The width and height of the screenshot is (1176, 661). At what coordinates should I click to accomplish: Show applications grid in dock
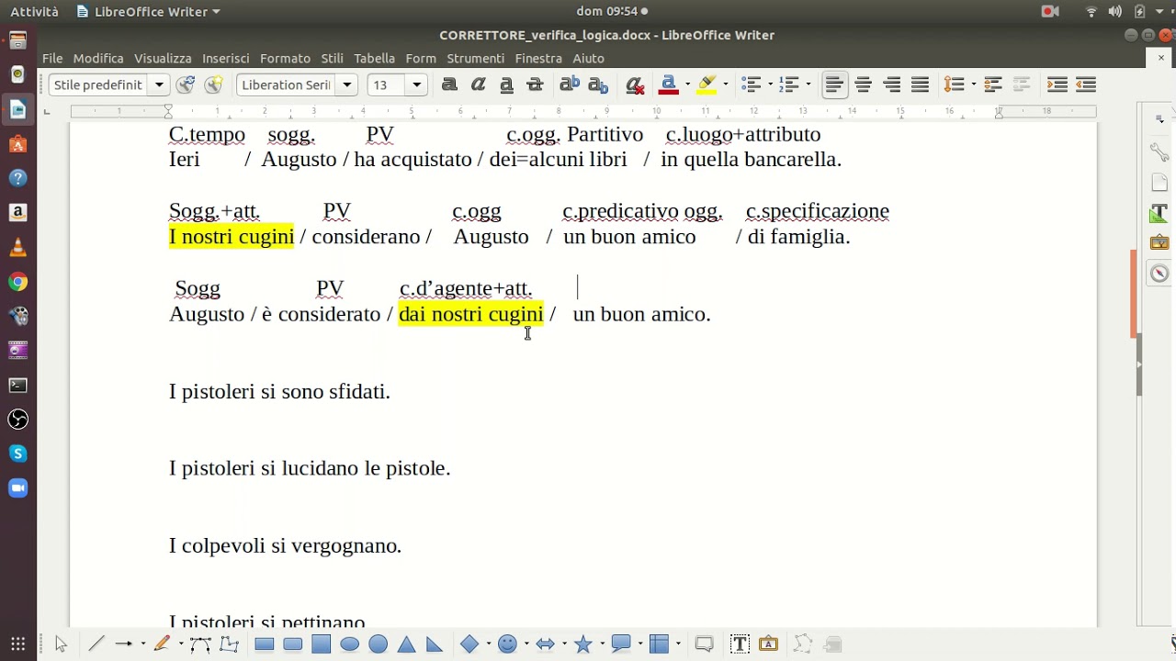coord(17,644)
